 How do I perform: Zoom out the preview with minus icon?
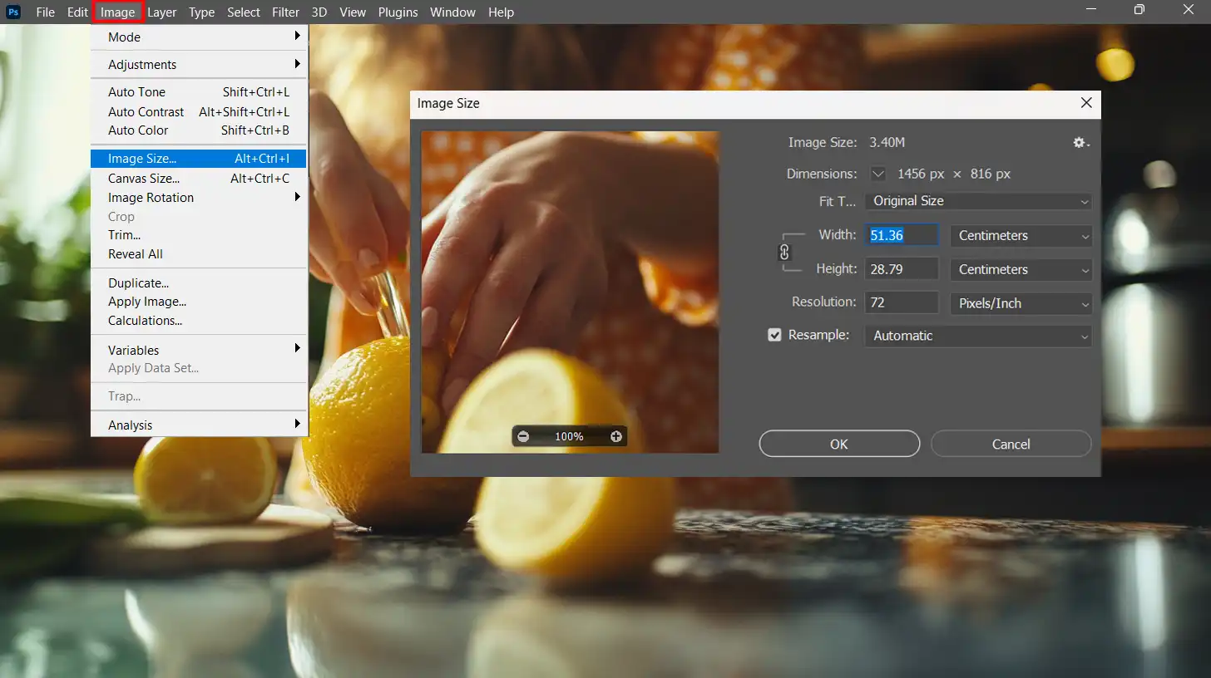click(523, 436)
